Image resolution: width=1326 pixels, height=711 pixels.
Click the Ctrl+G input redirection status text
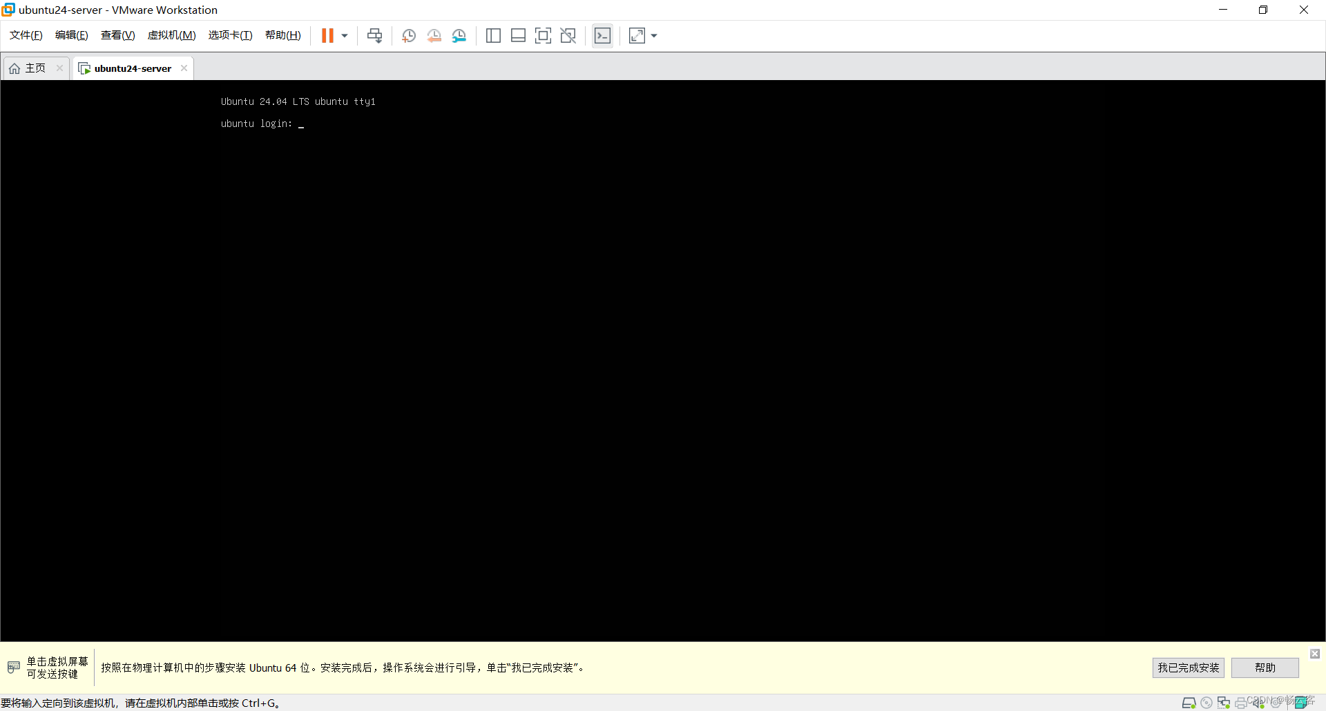tap(140, 703)
